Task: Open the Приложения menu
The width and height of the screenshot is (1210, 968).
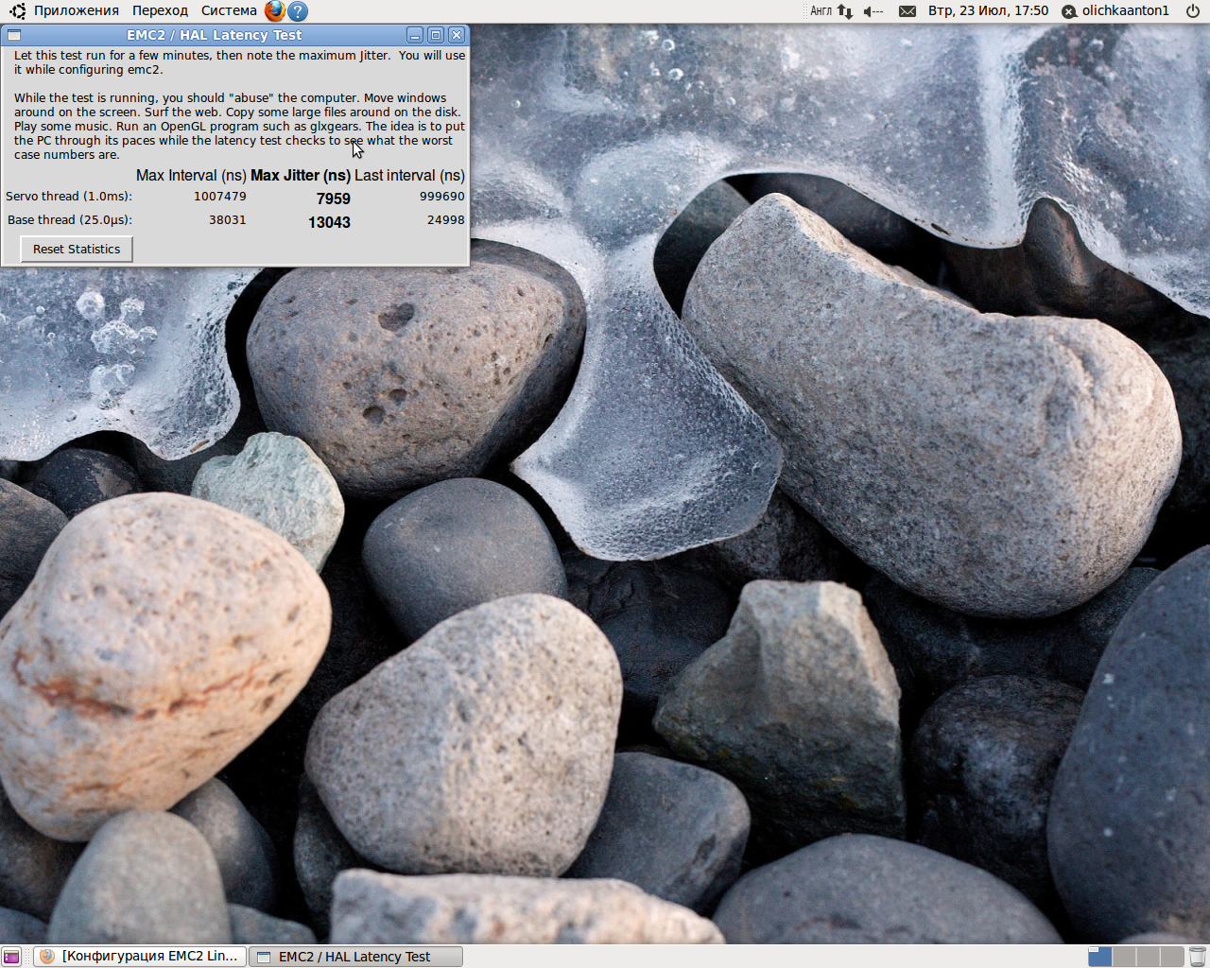Action: click(77, 11)
